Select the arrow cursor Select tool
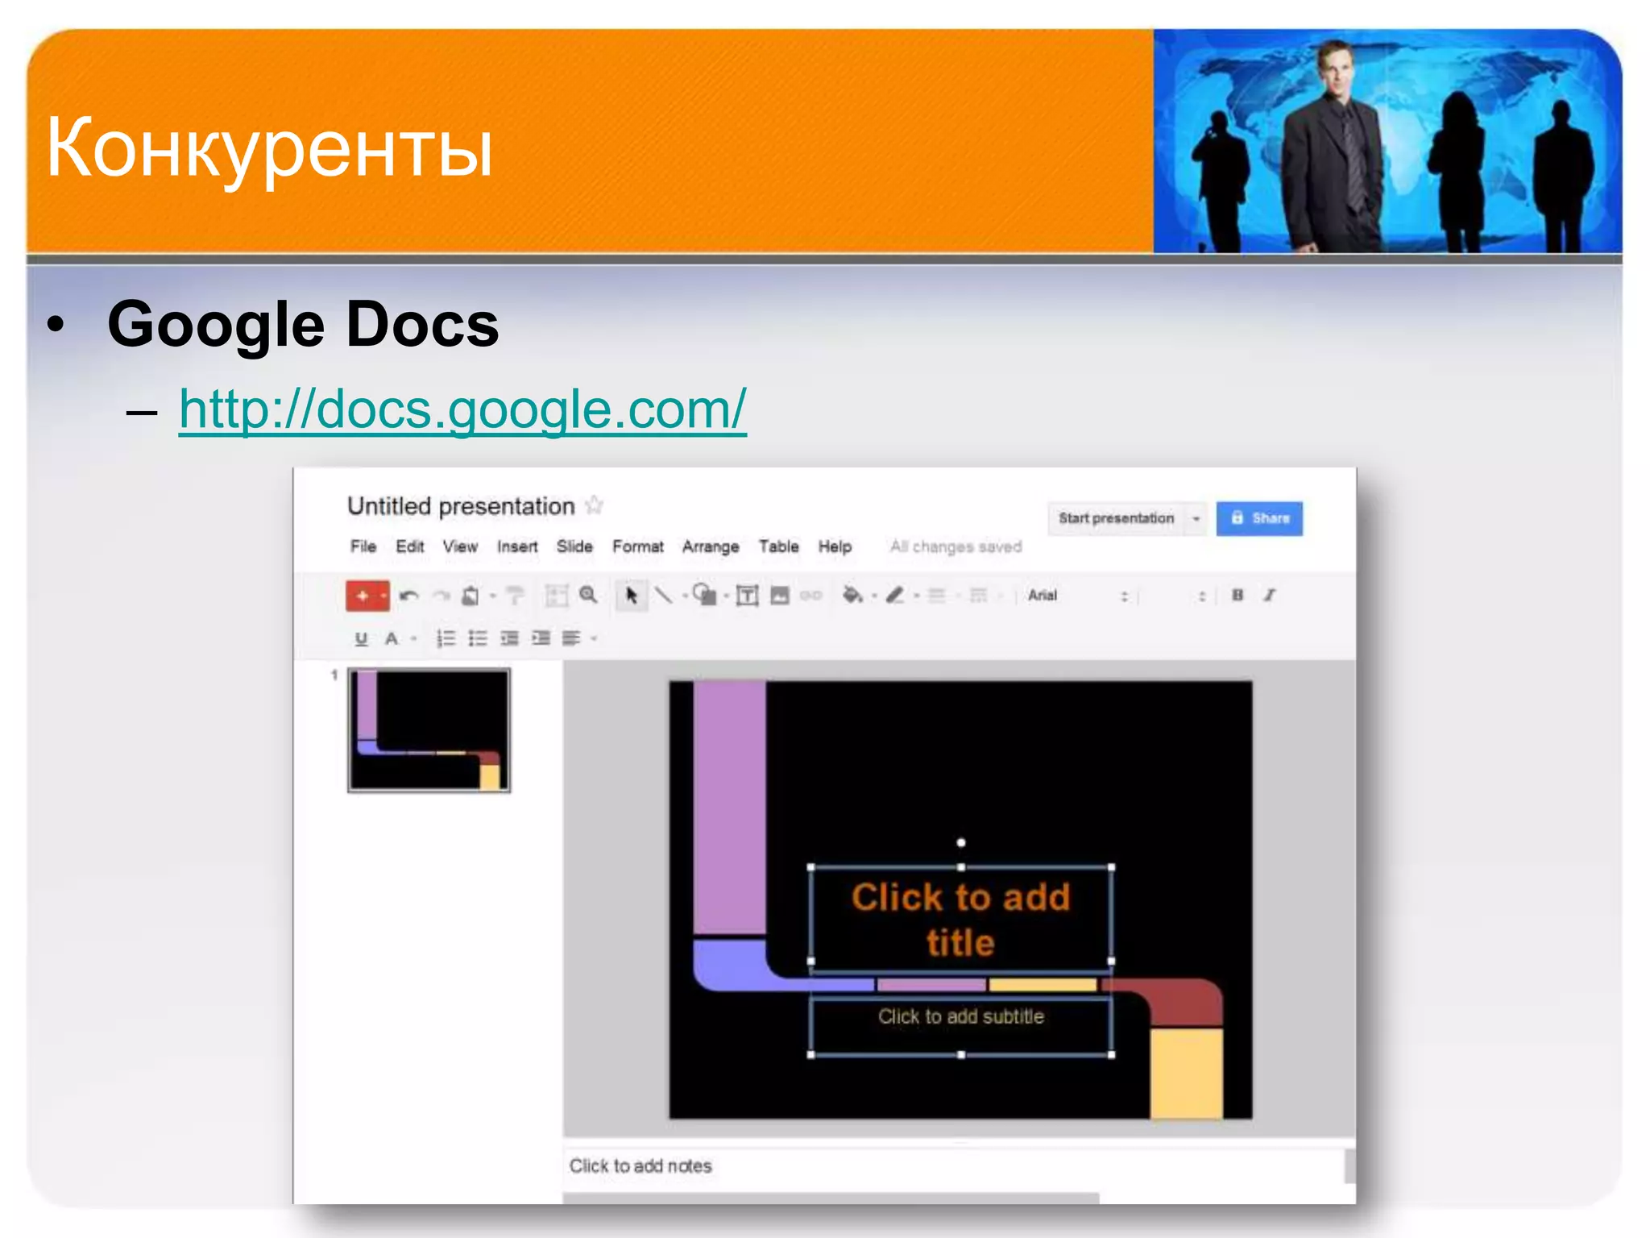 631,596
